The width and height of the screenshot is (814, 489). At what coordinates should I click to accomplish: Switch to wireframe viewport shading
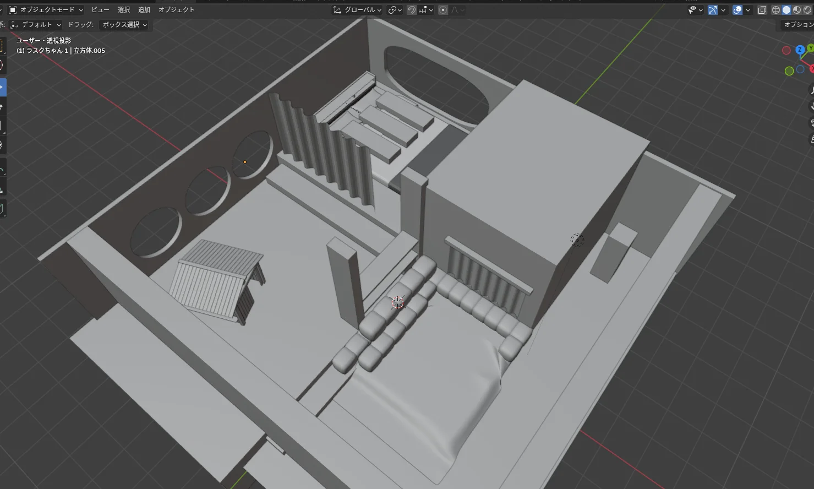point(776,10)
